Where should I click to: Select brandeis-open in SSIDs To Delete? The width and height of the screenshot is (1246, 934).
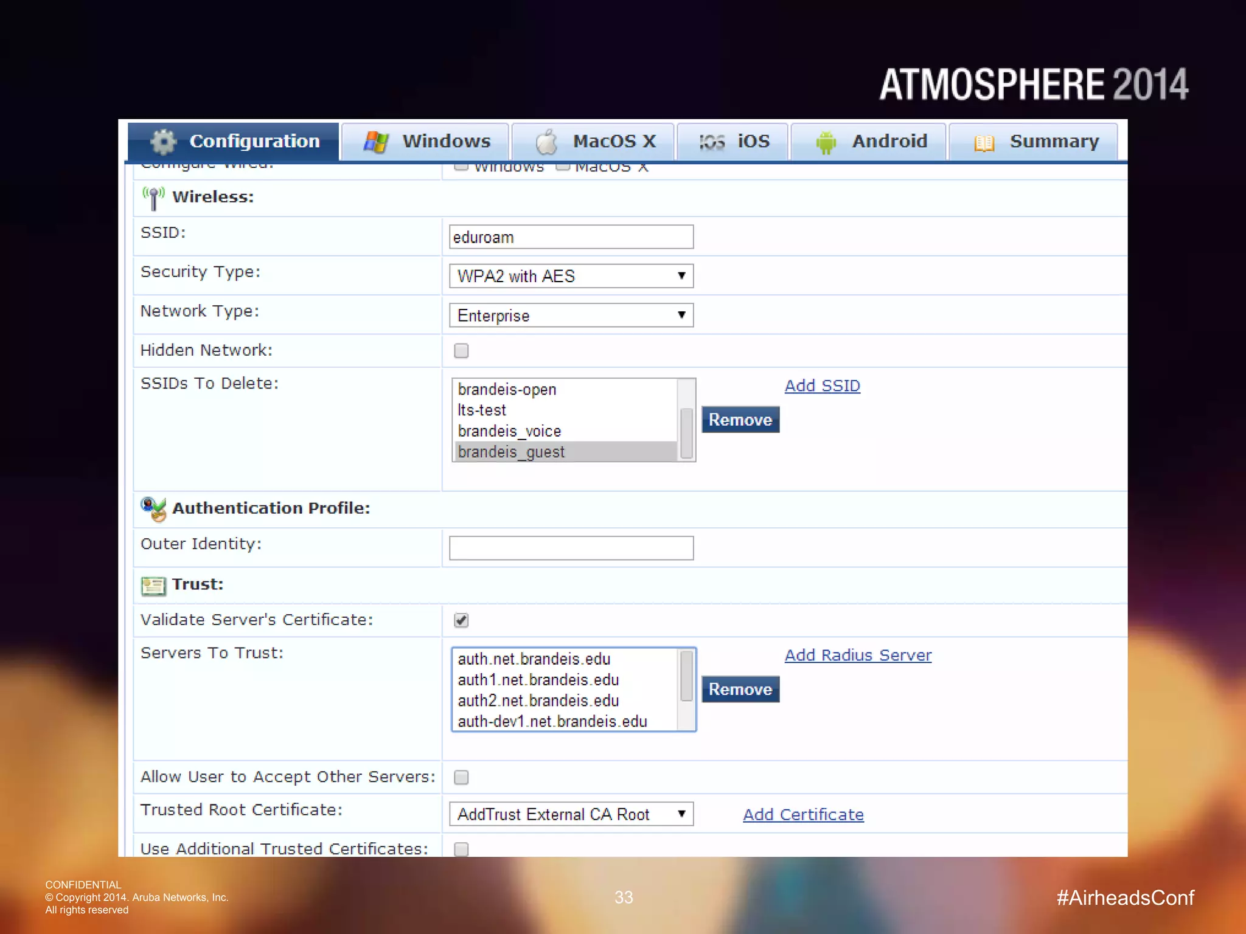(x=565, y=389)
